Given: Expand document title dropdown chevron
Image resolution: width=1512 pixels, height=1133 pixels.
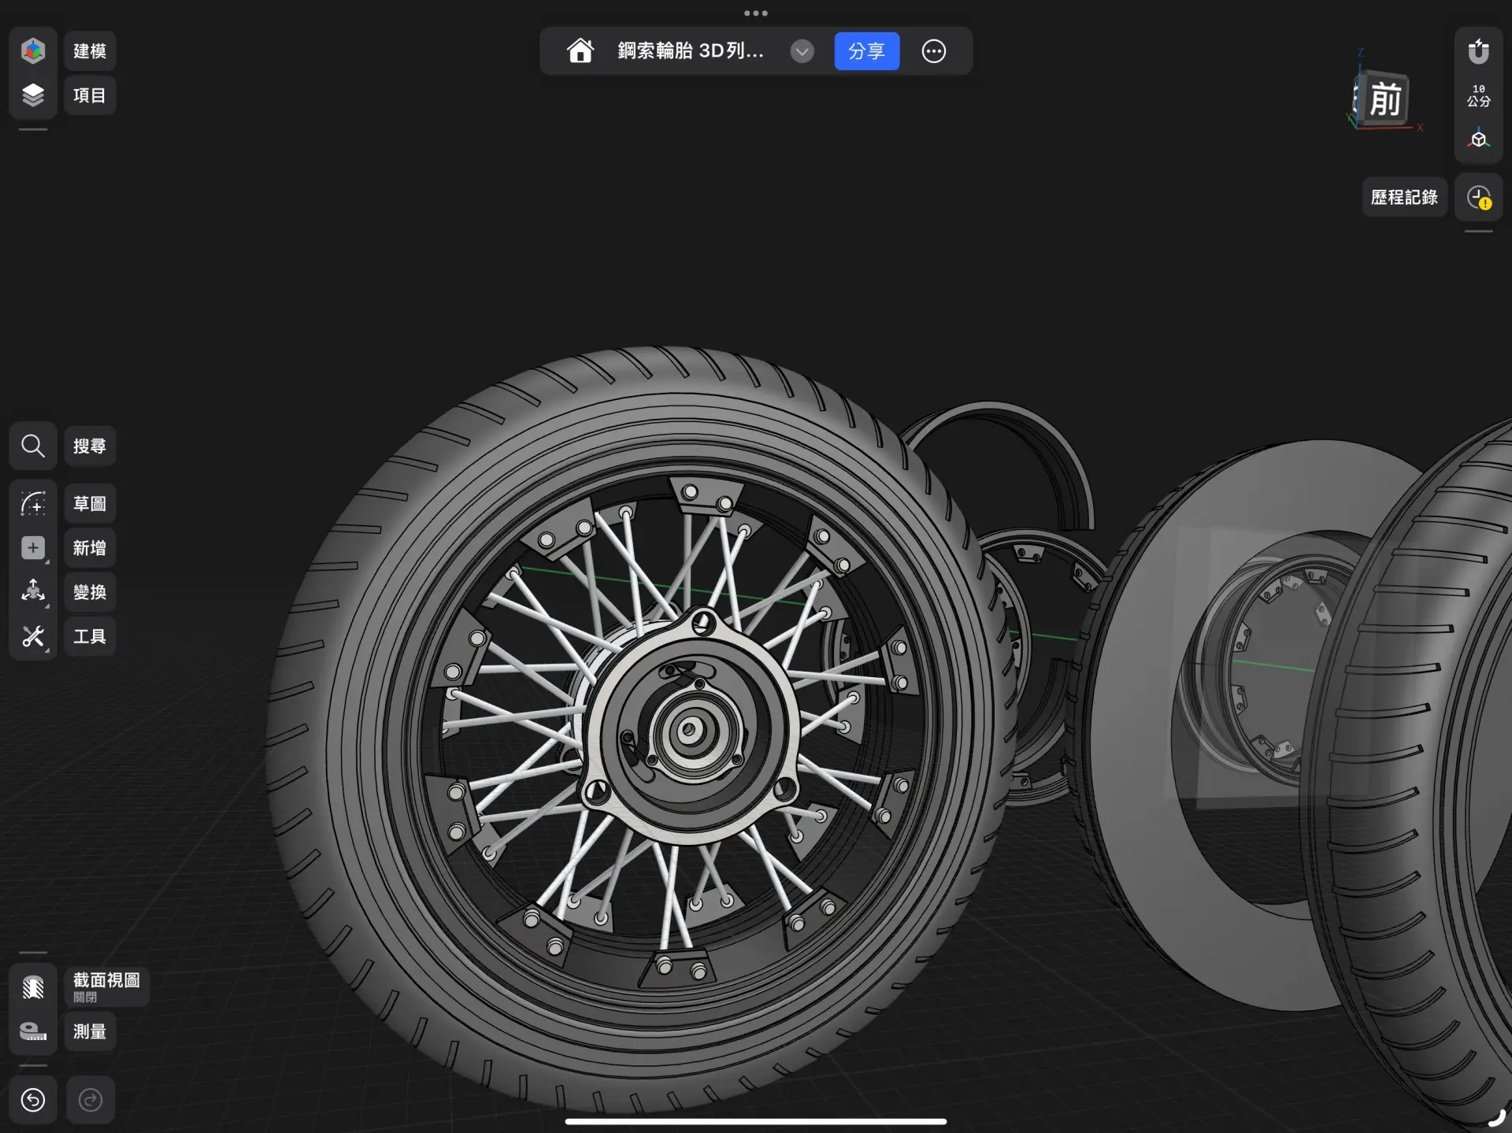Looking at the screenshot, I should 802,51.
